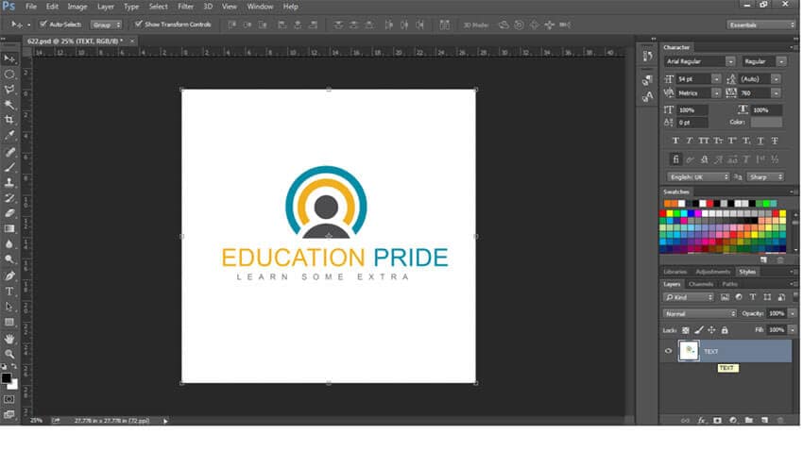The height and width of the screenshot is (451, 803).
Task: Click Create new group folder icon
Action: click(x=749, y=420)
